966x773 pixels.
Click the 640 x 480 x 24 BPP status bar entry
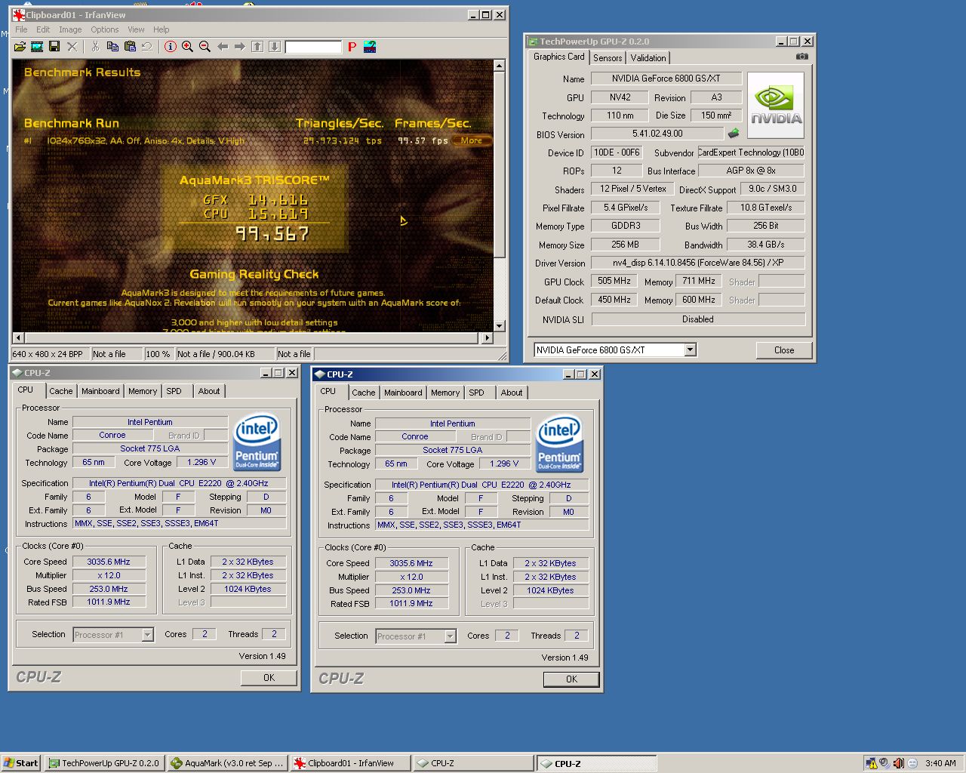(48, 354)
